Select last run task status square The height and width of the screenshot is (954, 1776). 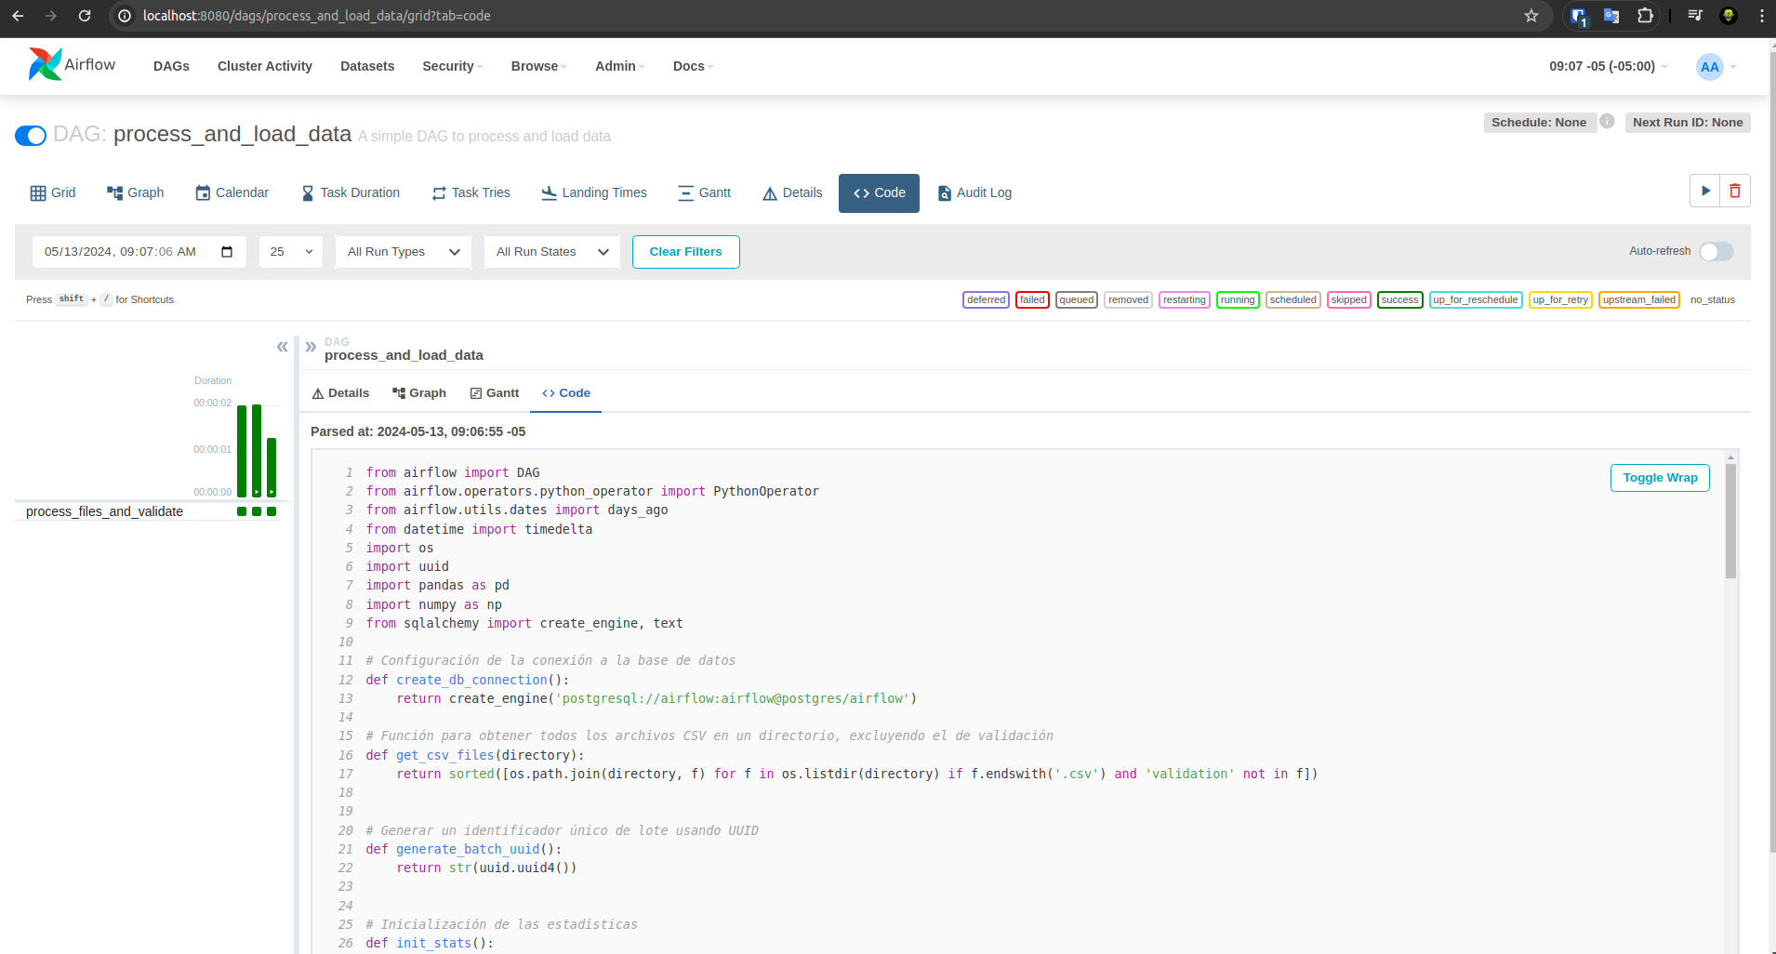[x=272, y=511]
